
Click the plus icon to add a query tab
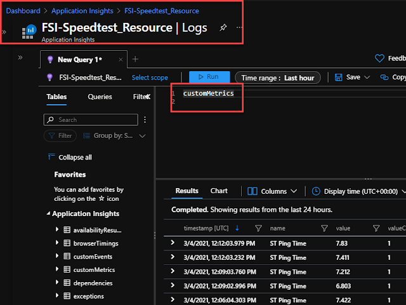coord(135,59)
